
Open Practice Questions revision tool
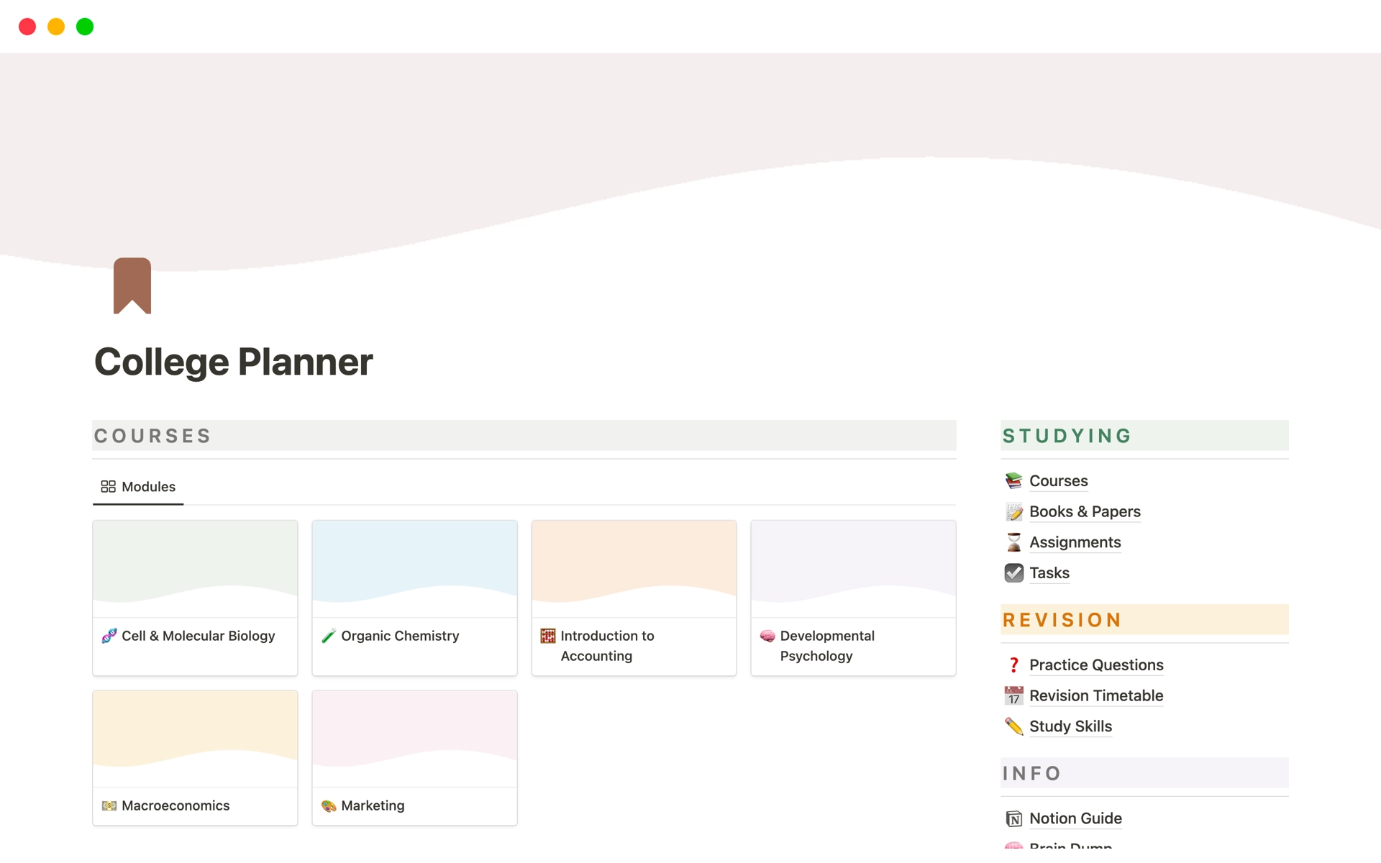(x=1095, y=665)
